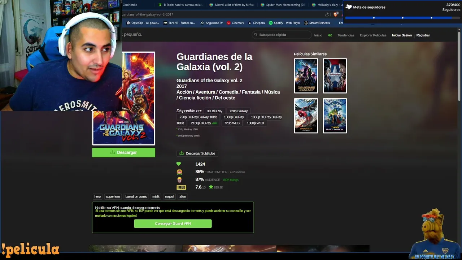Click the download icon on Descargar button
The image size is (462, 260).
[113, 152]
